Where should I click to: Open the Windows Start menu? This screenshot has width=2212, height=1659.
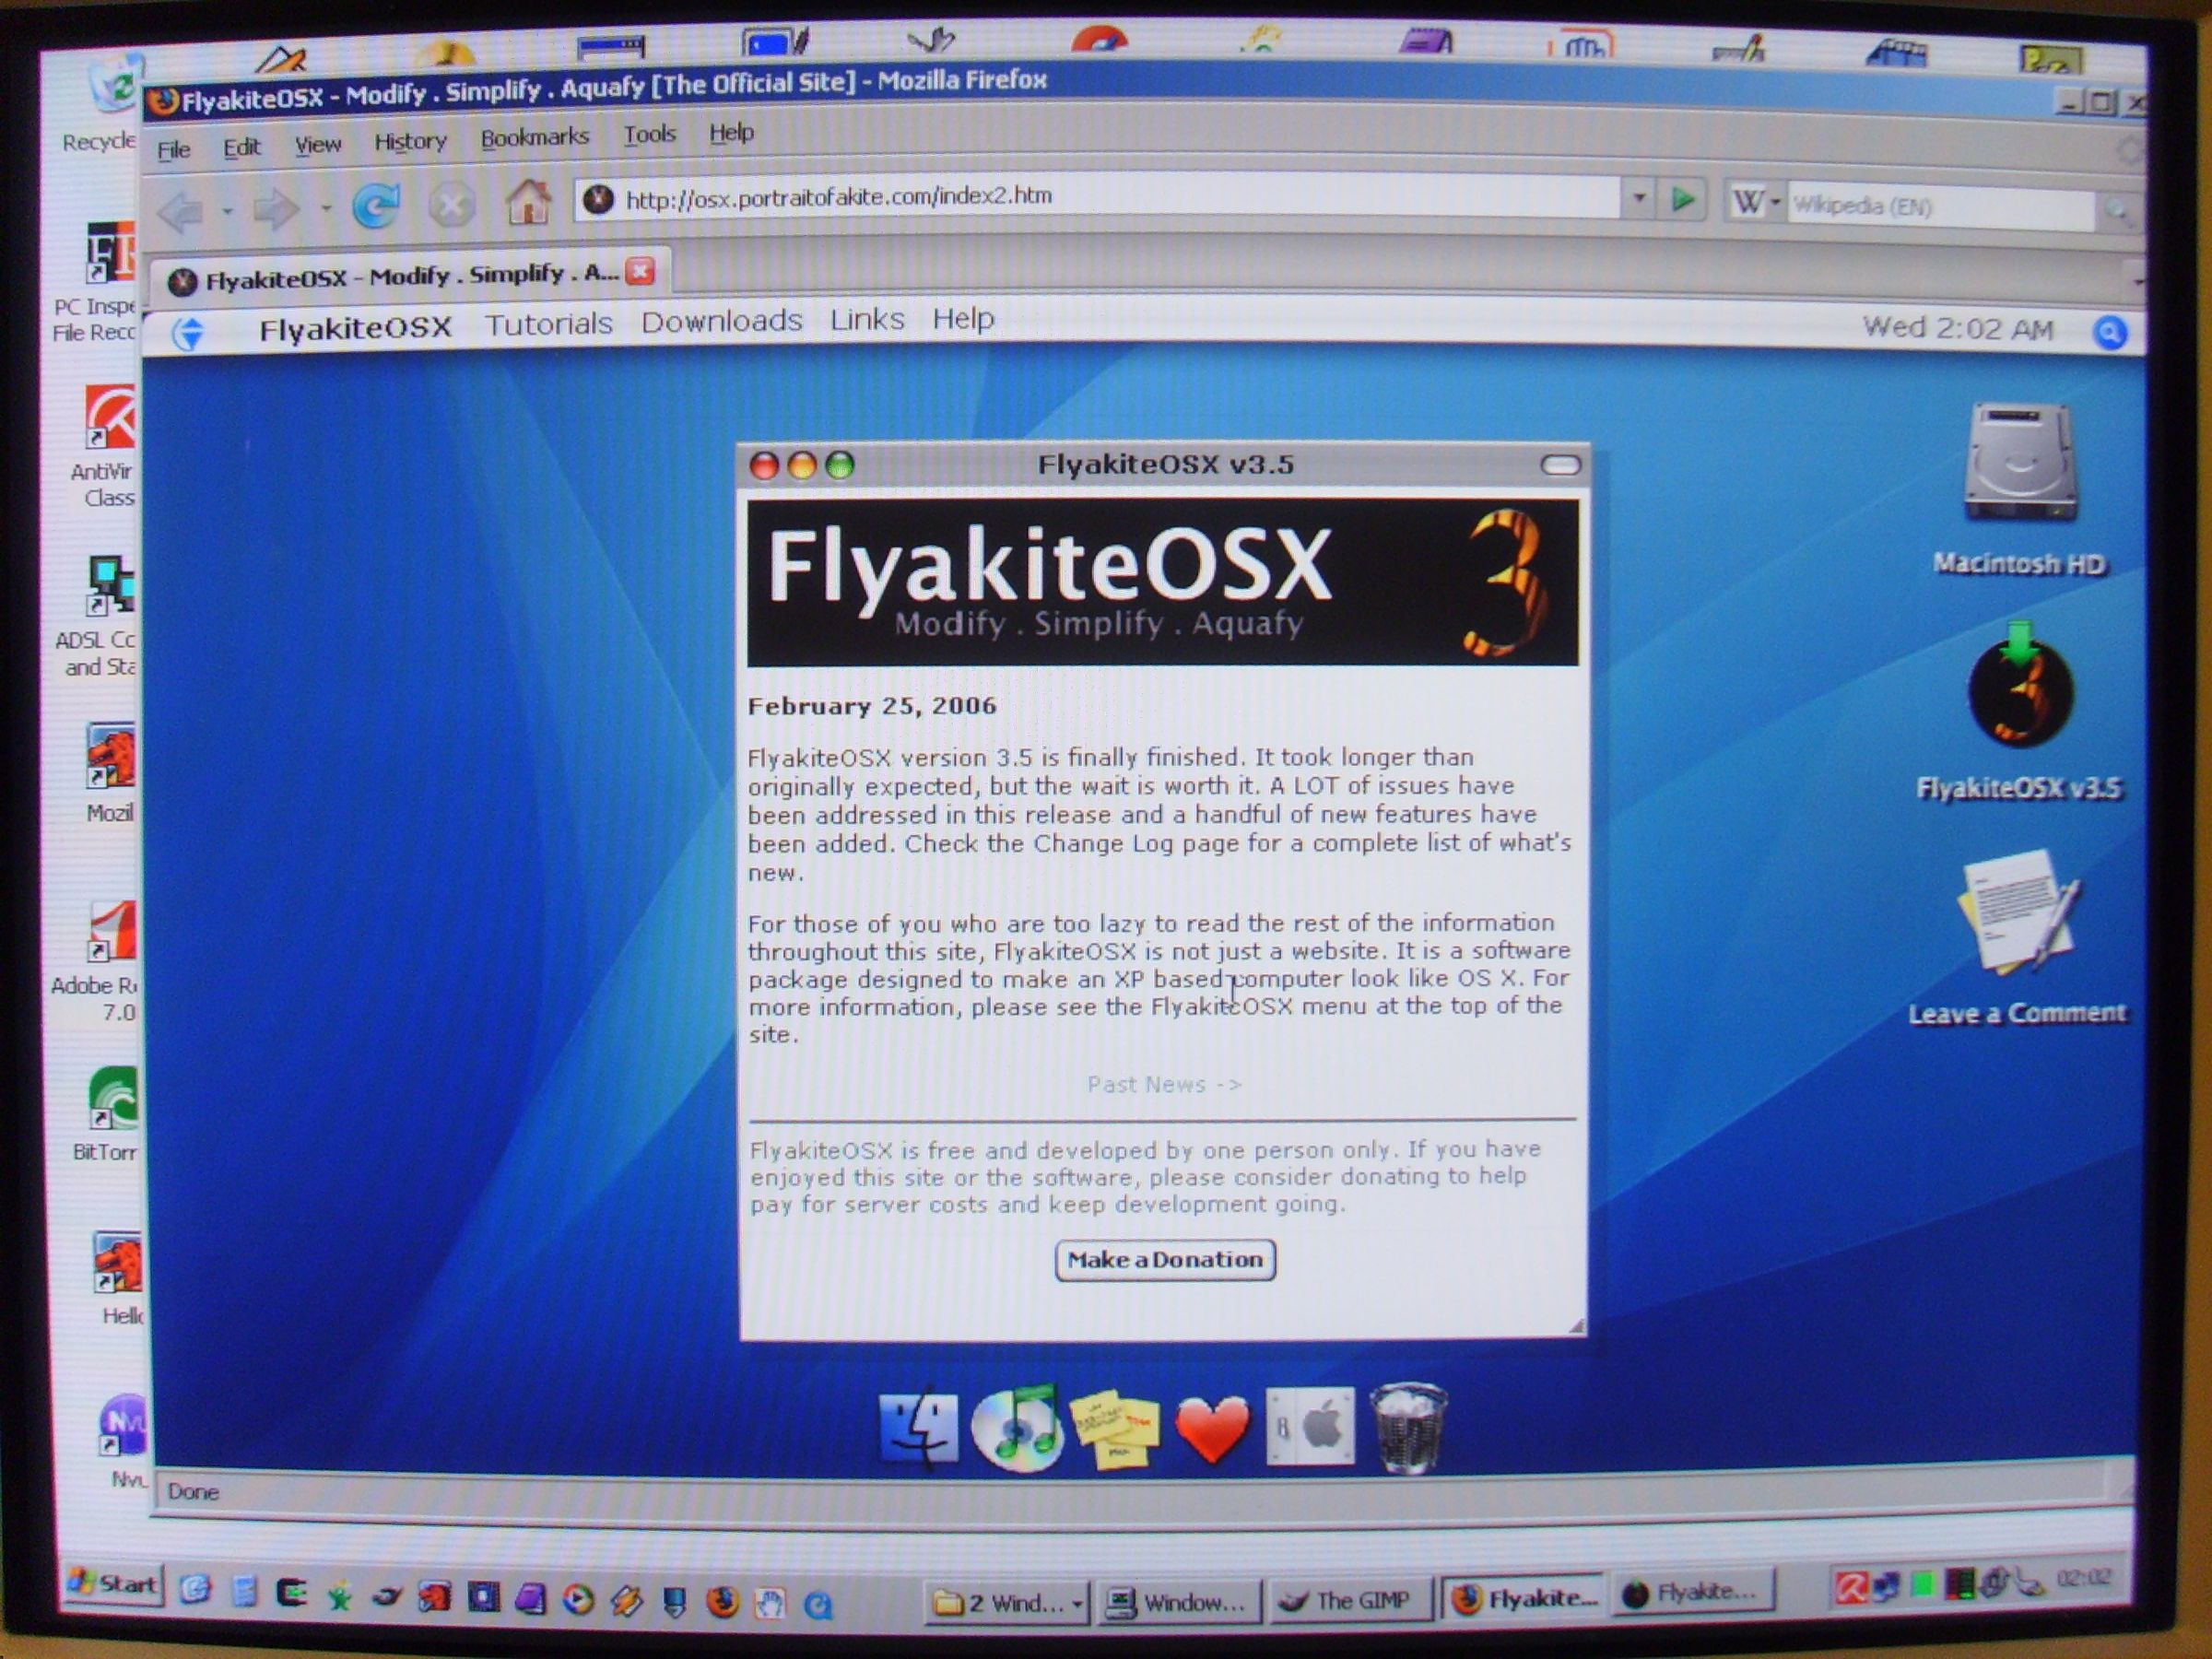112,1585
